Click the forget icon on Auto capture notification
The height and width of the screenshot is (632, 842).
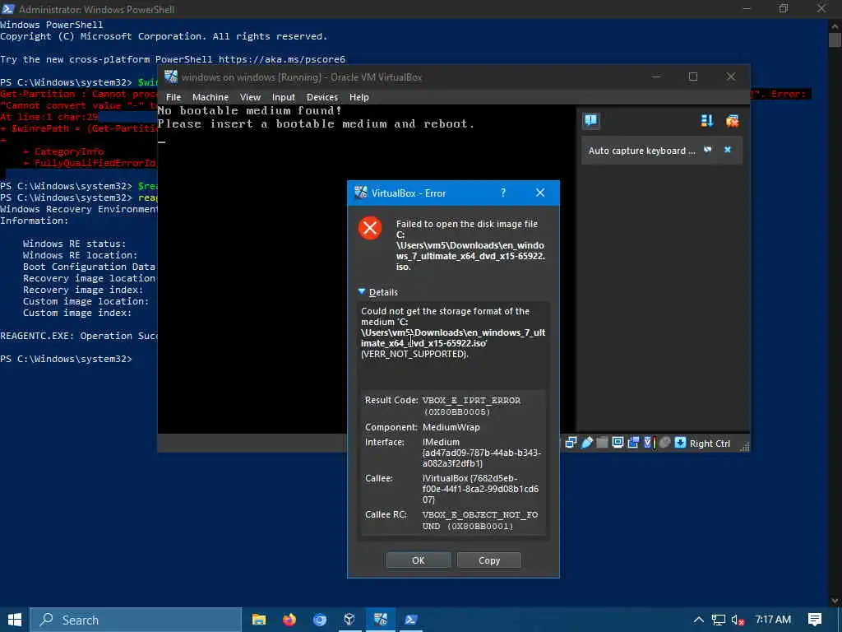[x=708, y=150]
